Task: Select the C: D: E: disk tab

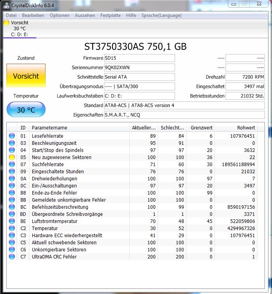Action: click(x=19, y=28)
